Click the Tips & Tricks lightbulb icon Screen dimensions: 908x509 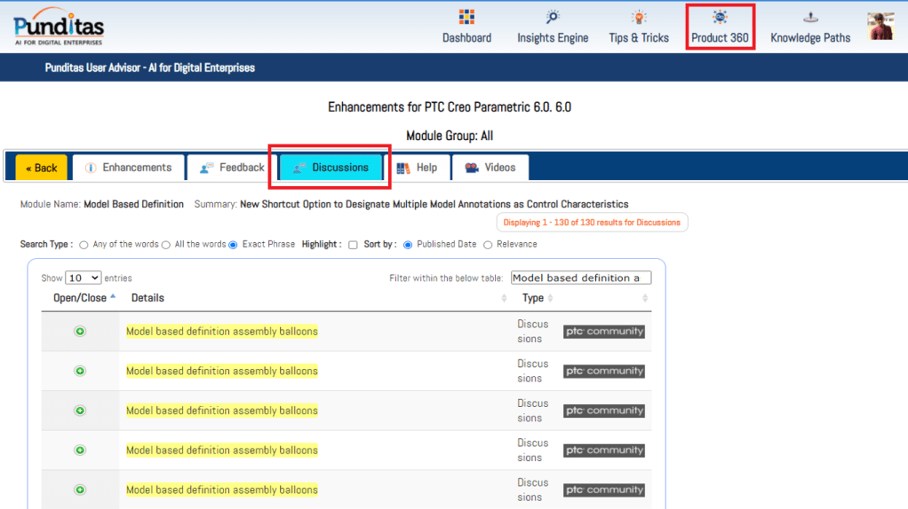pos(639,18)
